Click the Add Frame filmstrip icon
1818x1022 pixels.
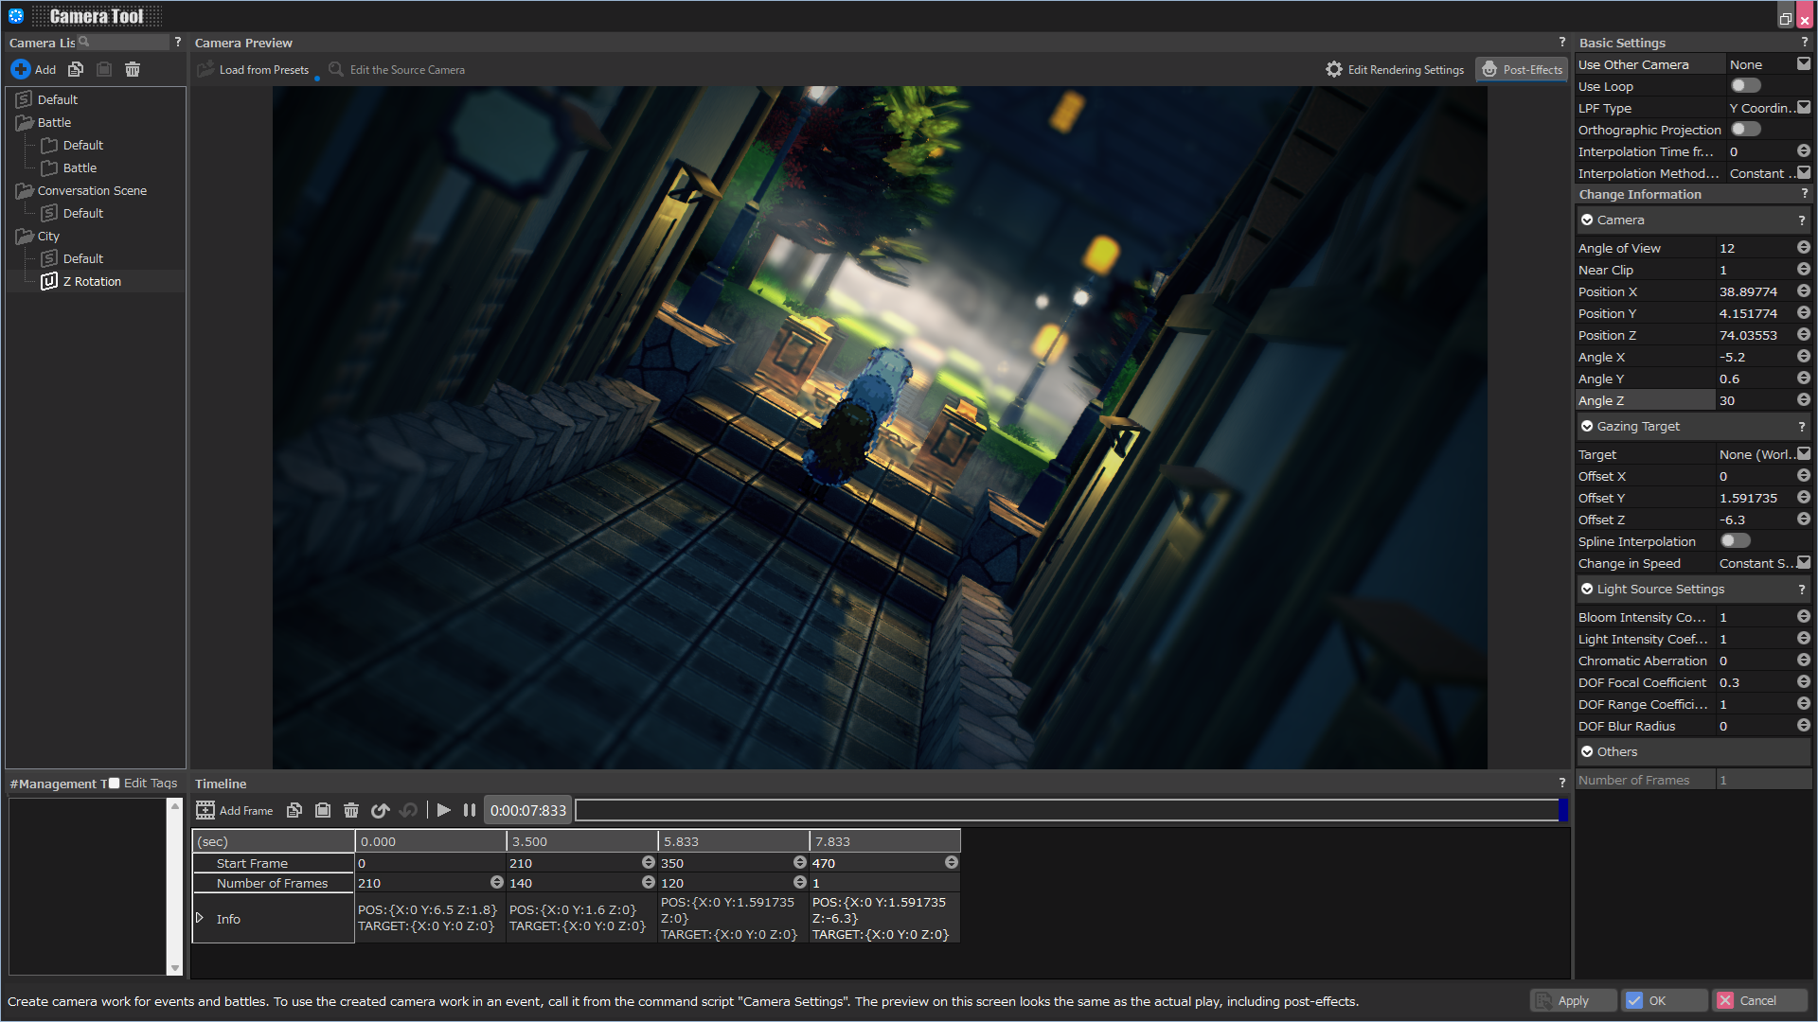[x=205, y=810]
